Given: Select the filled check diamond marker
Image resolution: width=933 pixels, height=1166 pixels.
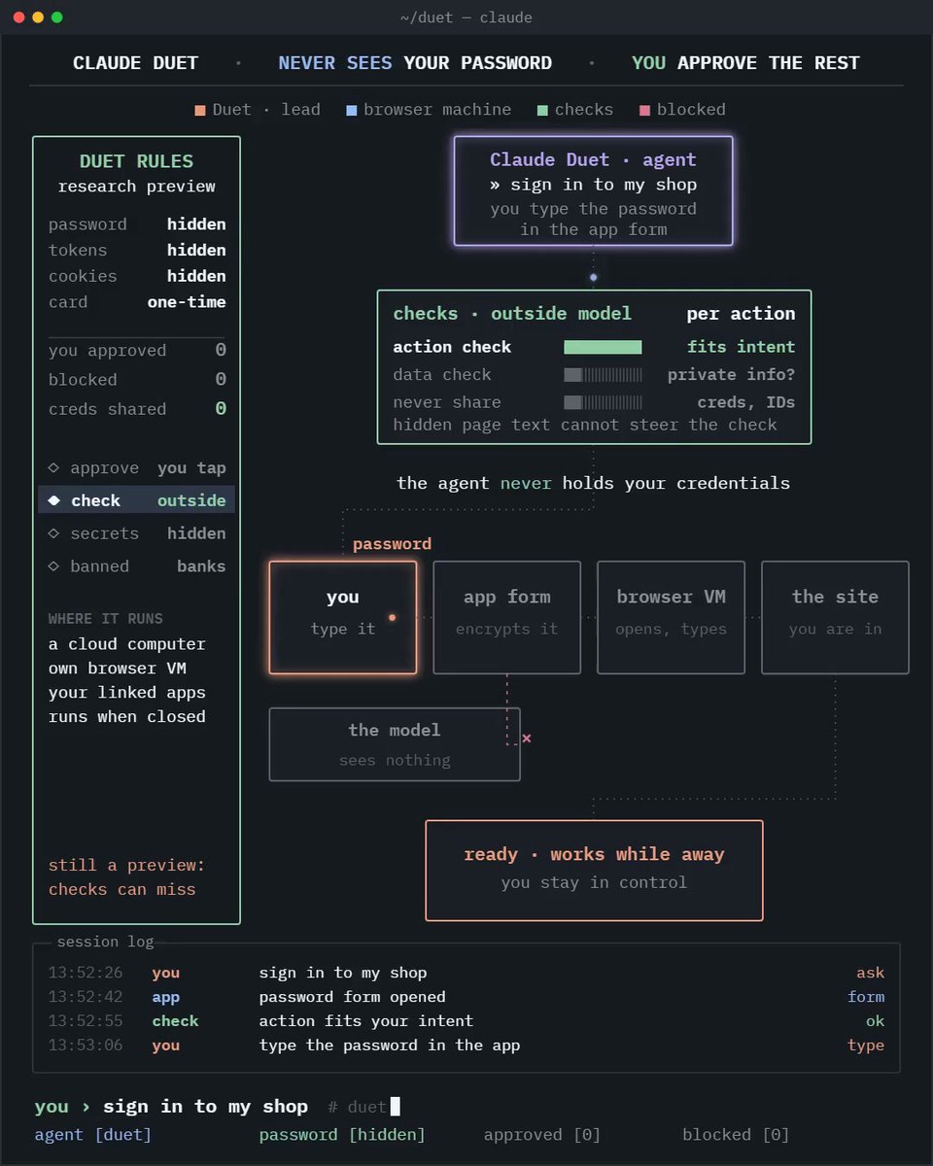Looking at the screenshot, I should click(53, 500).
